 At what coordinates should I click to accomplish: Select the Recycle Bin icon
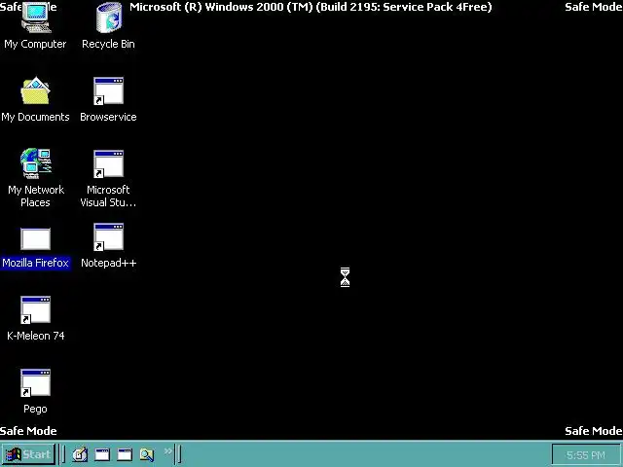tap(108, 18)
